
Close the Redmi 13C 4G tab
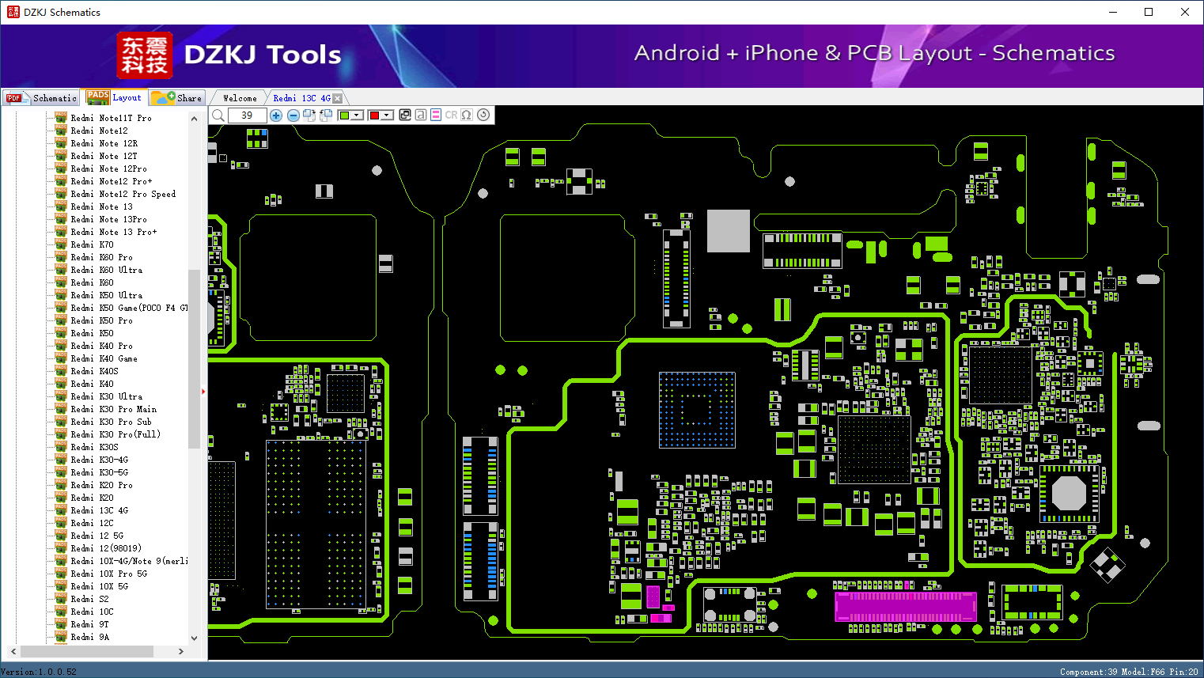coord(338,98)
